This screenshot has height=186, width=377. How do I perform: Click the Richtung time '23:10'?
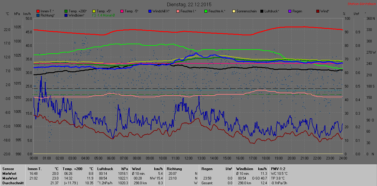click(x=173, y=178)
